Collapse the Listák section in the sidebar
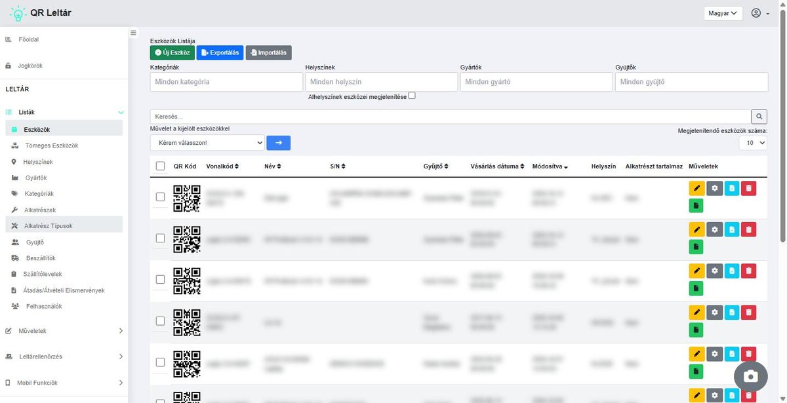The image size is (787, 403). pos(64,112)
